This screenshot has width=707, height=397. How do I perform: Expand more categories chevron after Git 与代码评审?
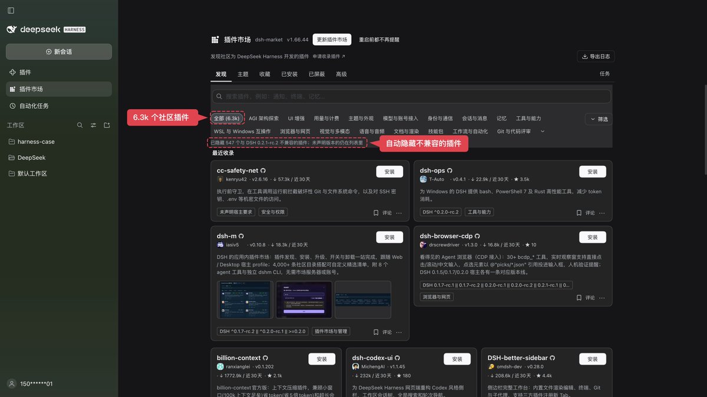tap(543, 131)
